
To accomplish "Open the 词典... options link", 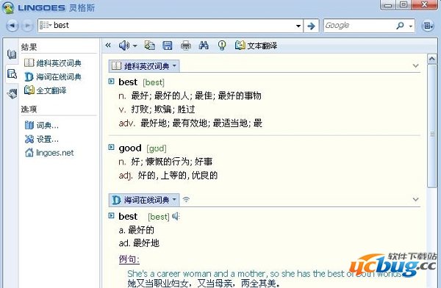I will [42, 125].
